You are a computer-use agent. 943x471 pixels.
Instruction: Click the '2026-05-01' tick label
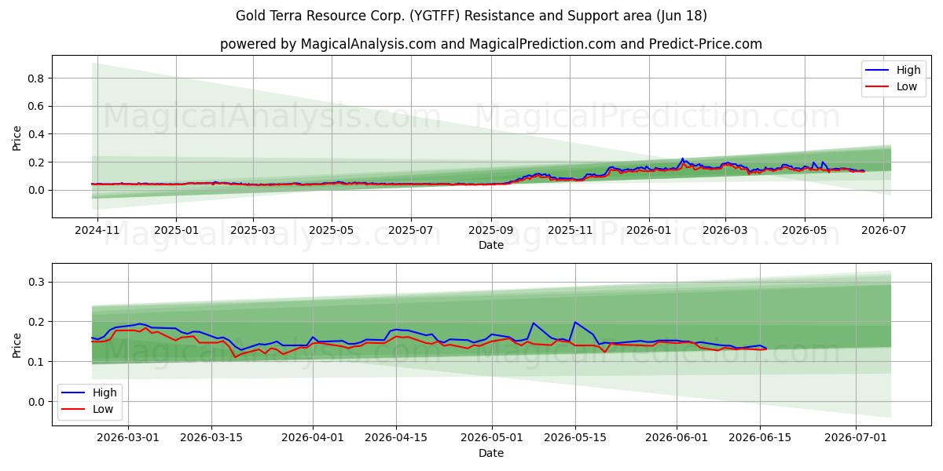pos(491,438)
